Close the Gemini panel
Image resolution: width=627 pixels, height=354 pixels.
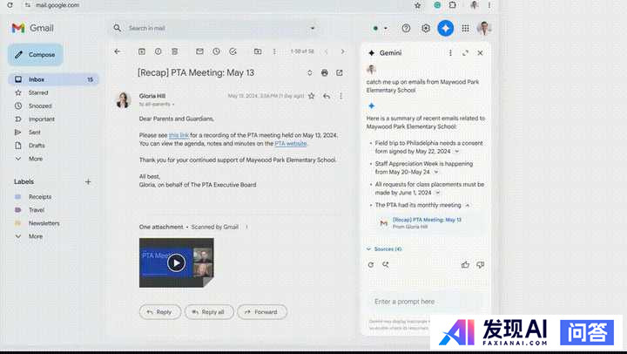click(x=480, y=53)
